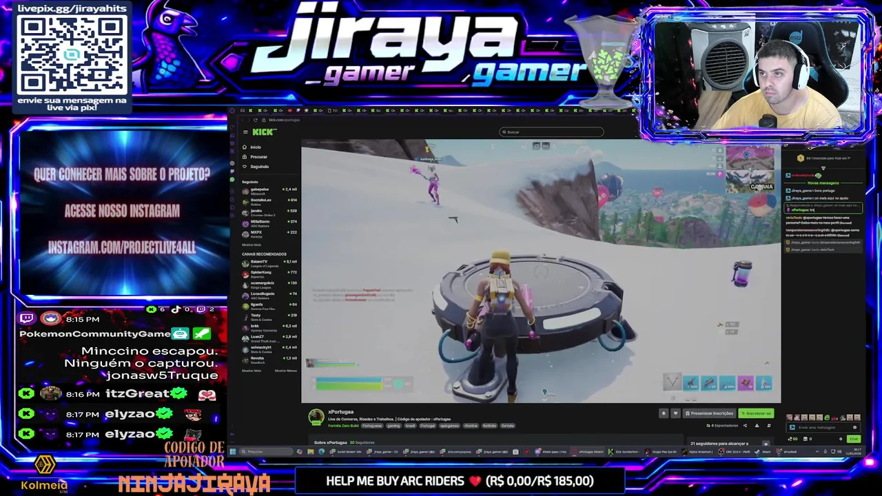Open eFootball from the taskbar
Viewport: 882px width, 496px height.
pos(786,452)
